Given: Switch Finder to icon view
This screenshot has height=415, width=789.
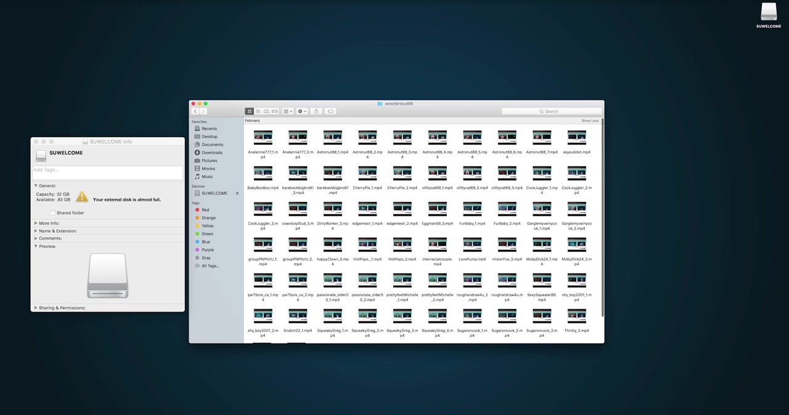Looking at the screenshot, I should 250,111.
